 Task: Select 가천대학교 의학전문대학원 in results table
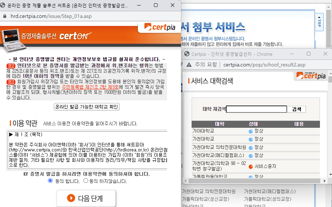(219, 147)
